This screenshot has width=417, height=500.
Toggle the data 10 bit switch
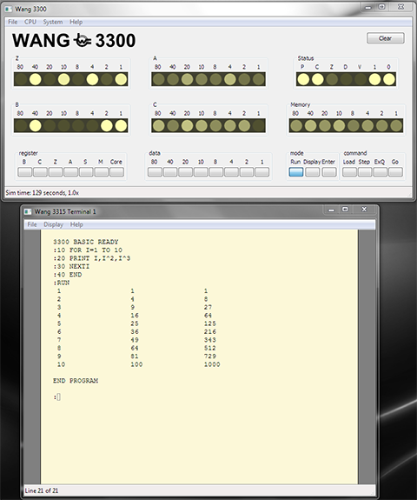[201, 172]
